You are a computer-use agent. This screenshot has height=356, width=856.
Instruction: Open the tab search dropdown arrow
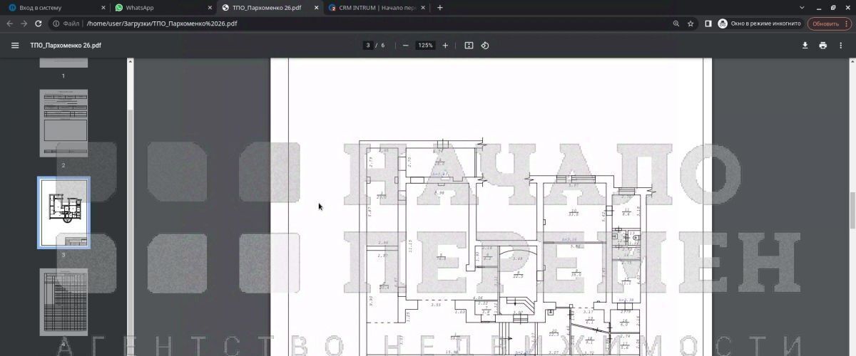click(802, 8)
